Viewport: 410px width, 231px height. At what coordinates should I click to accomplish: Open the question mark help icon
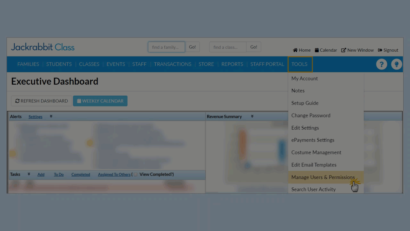coord(381,64)
